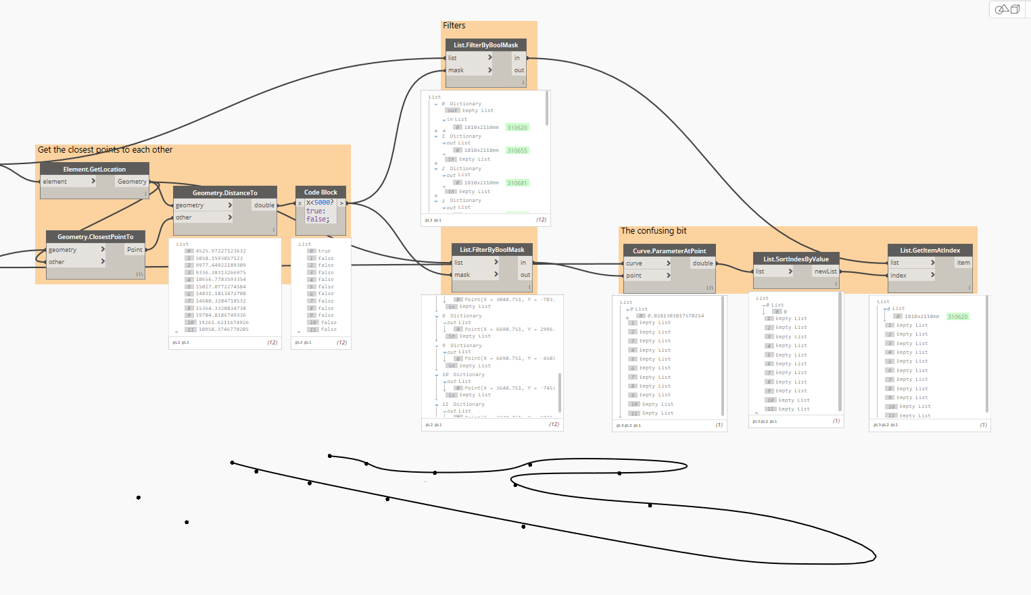Collapse '2 Dictionary' in Filters preview
This screenshot has width=1031, height=595.
pyautogui.click(x=436, y=169)
